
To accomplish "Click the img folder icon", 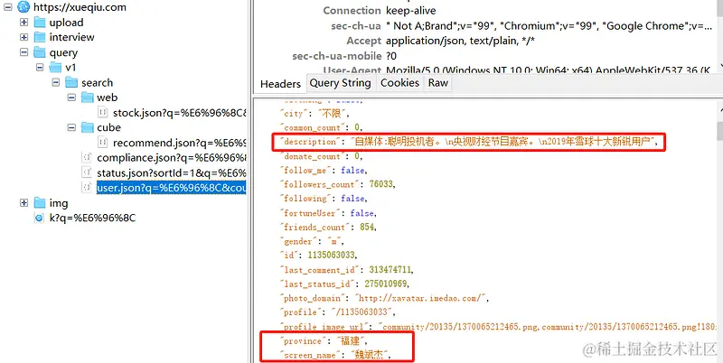I will coord(40,202).
